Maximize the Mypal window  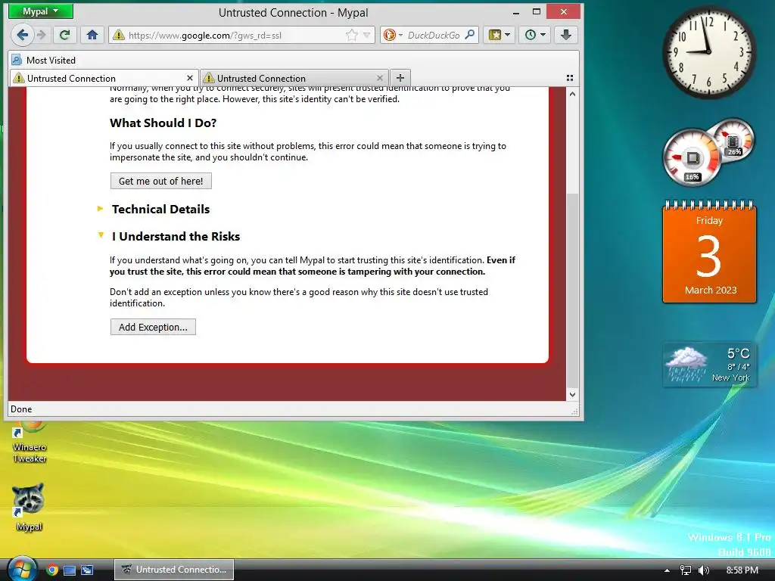point(537,12)
